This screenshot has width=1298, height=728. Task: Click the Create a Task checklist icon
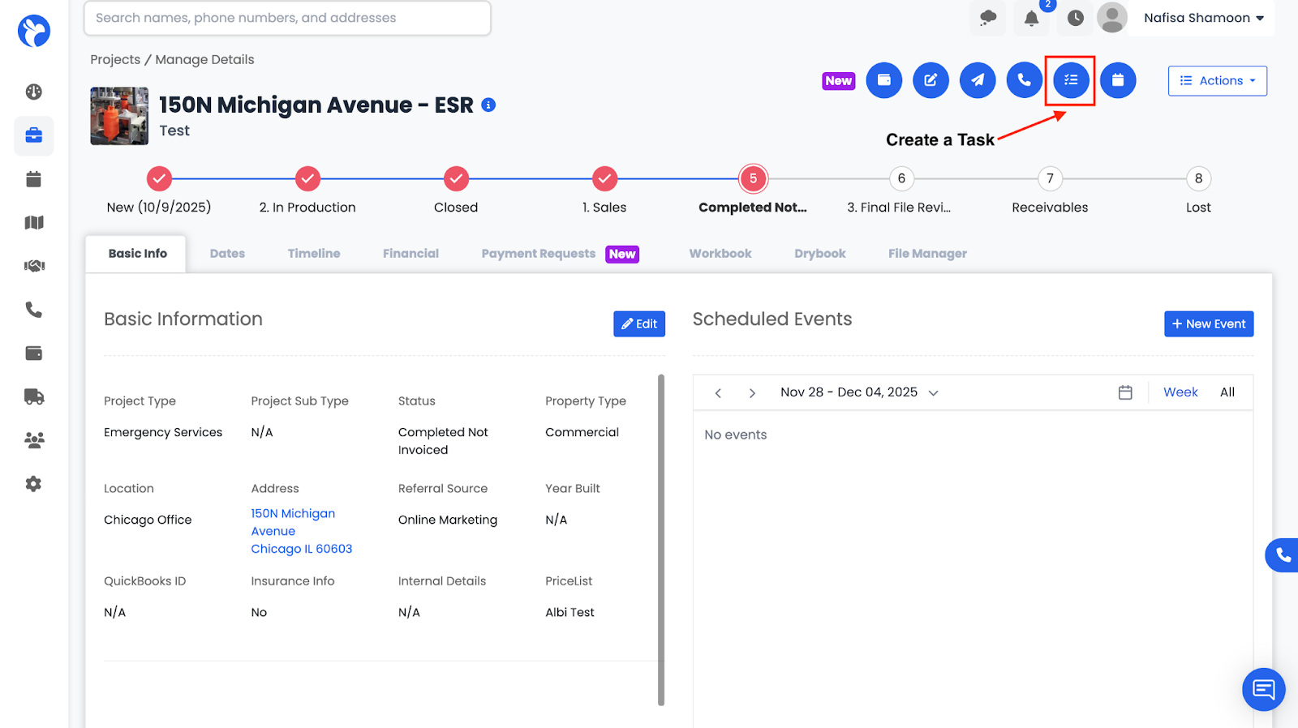(x=1071, y=80)
